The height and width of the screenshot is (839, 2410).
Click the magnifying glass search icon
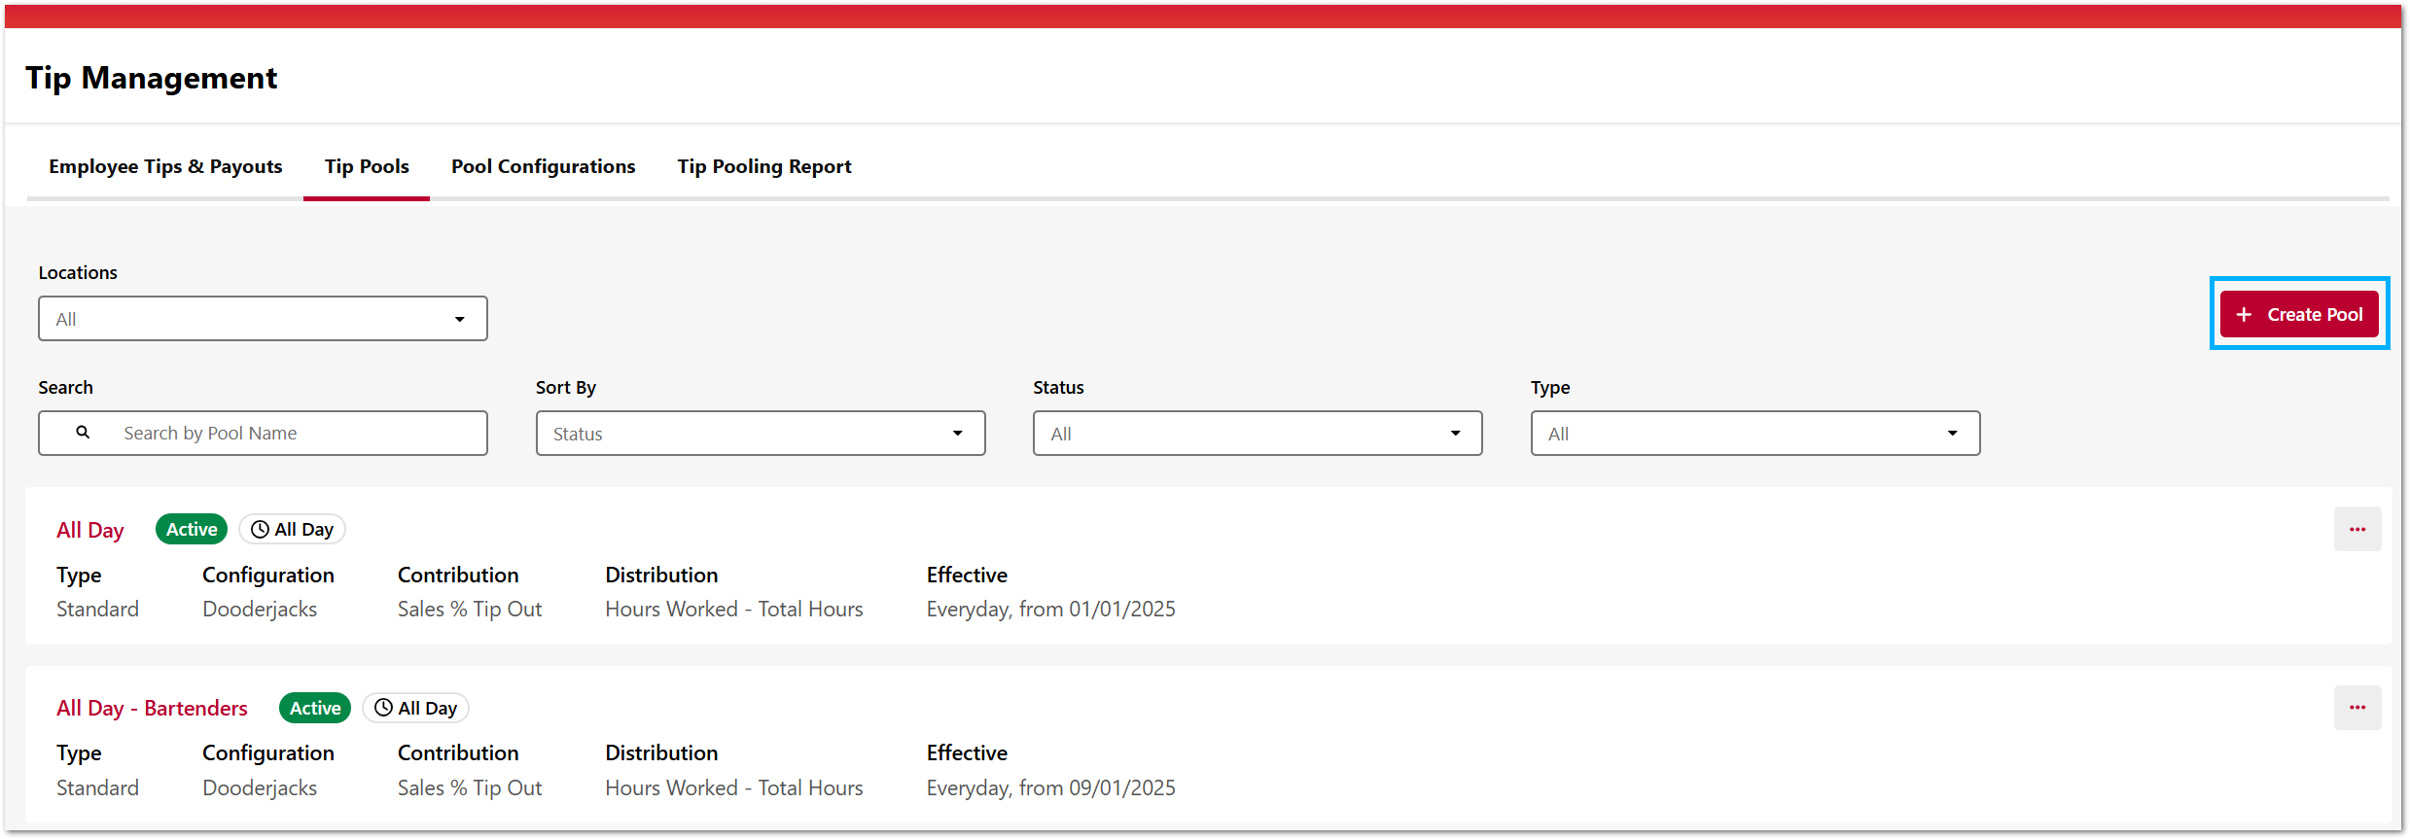tap(84, 433)
